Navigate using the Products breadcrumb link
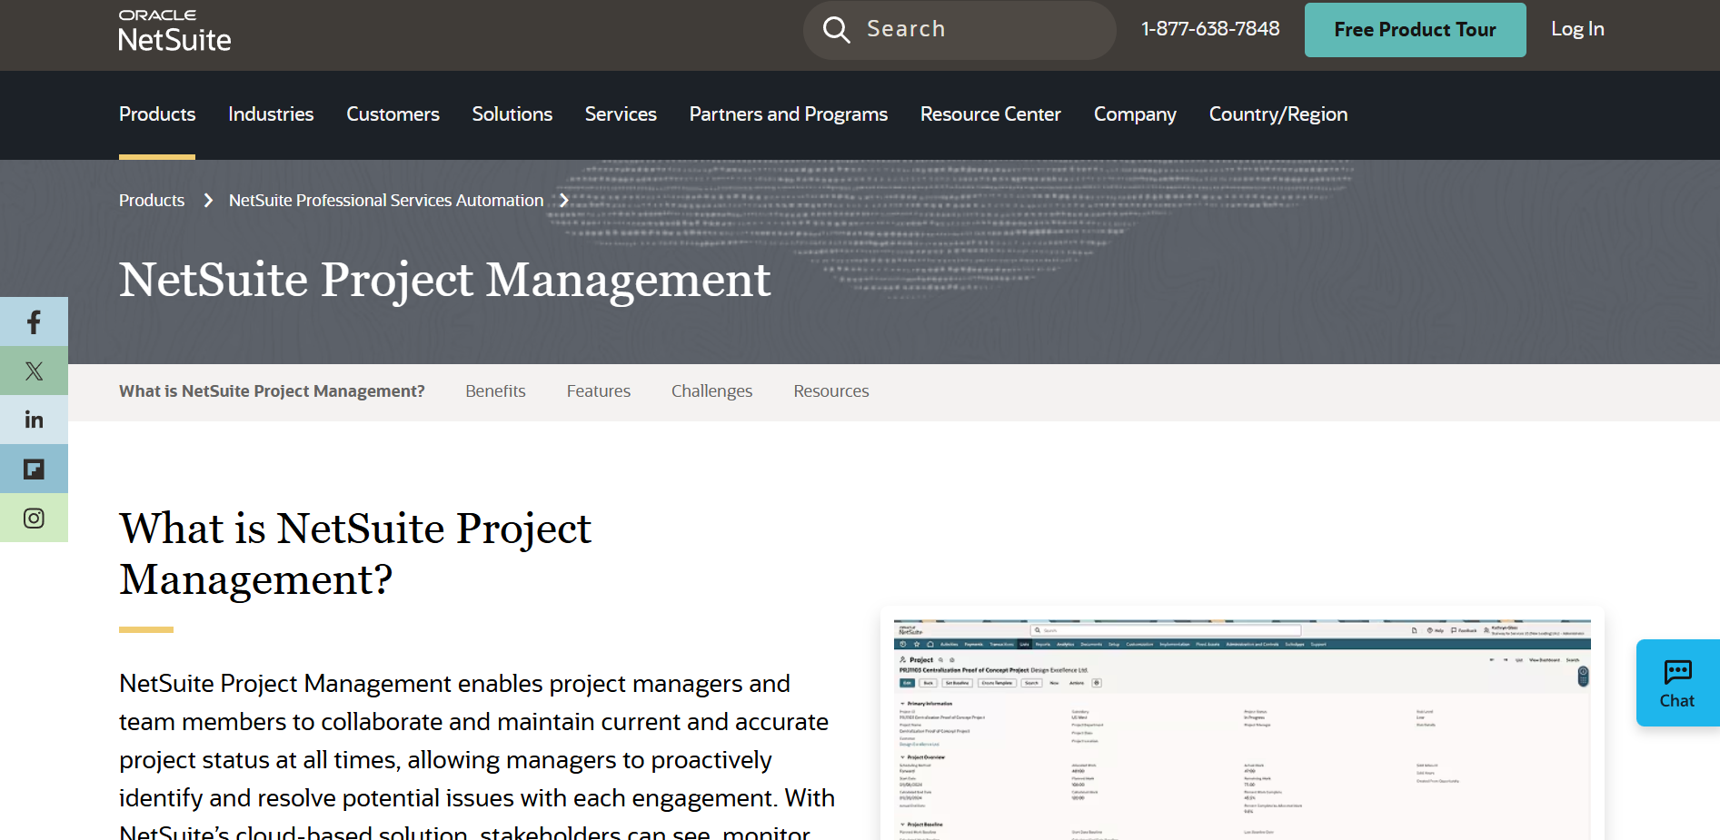 tap(151, 200)
